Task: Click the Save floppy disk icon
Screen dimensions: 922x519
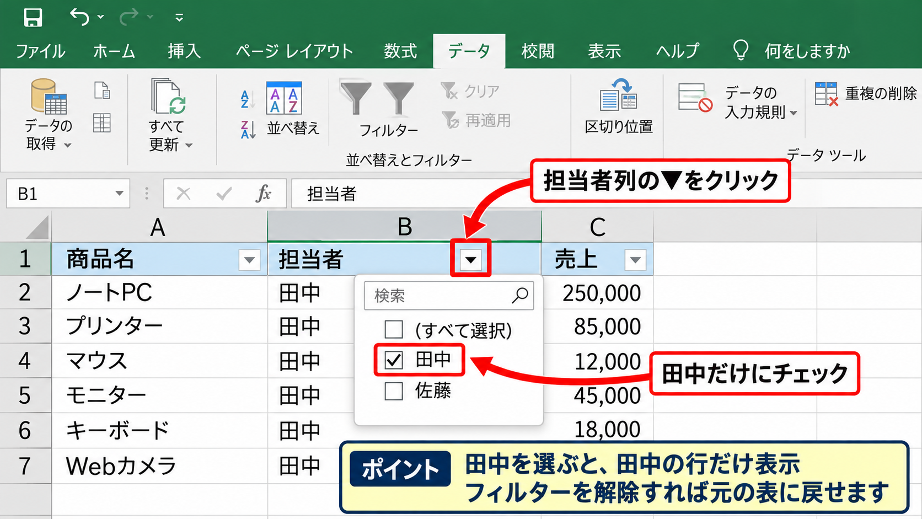Action: pyautogui.click(x=33, y=17)
